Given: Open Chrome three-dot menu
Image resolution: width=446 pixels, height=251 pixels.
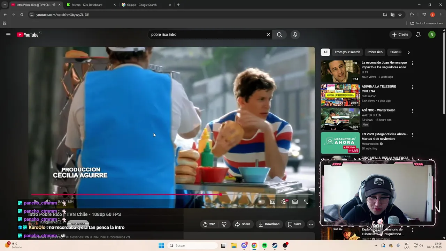Looking at the screenshot, I should click(x=441, y=15).
